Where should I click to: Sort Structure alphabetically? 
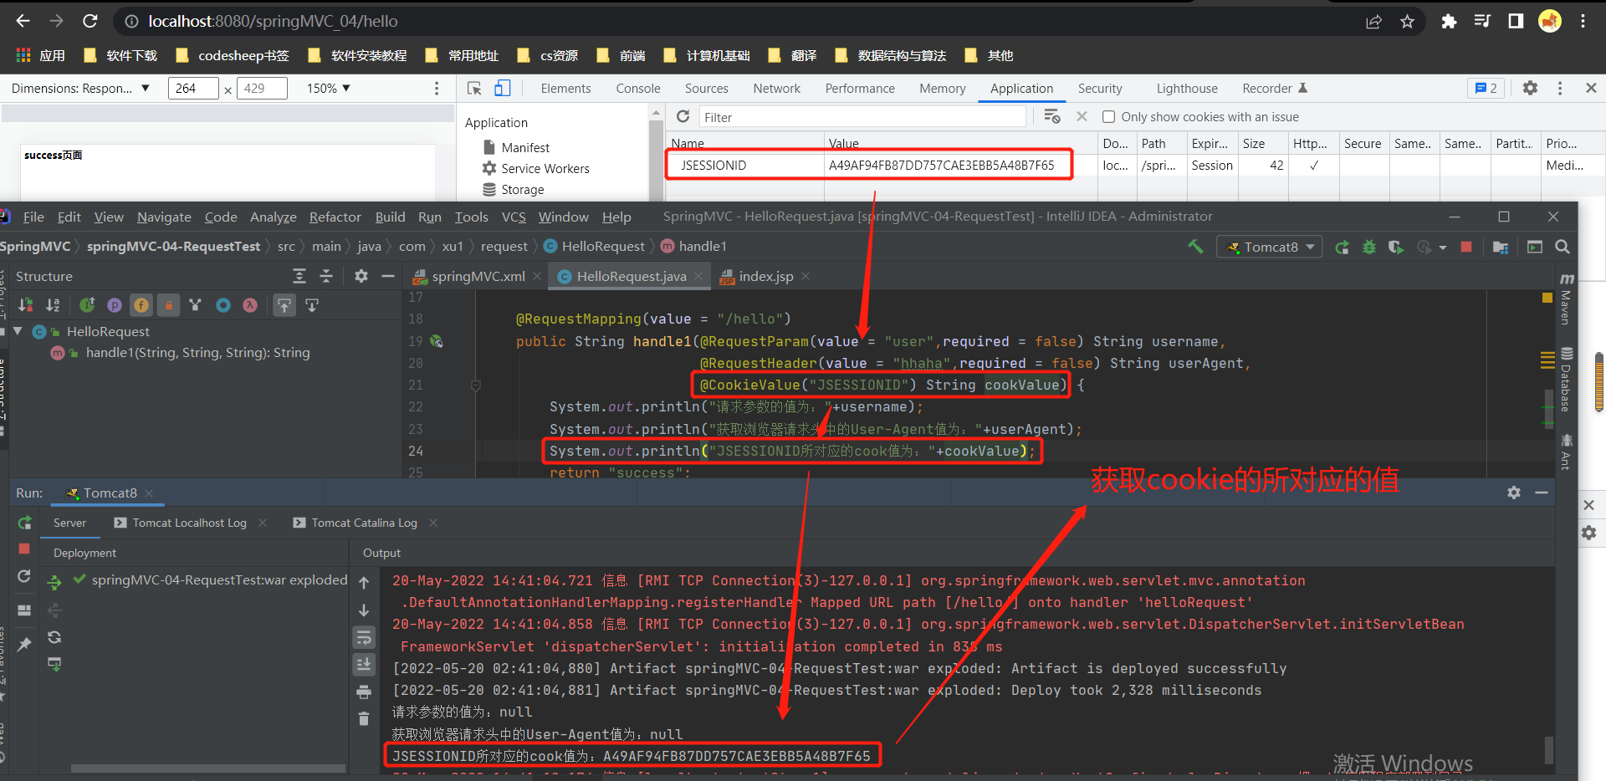click(53, 305)
